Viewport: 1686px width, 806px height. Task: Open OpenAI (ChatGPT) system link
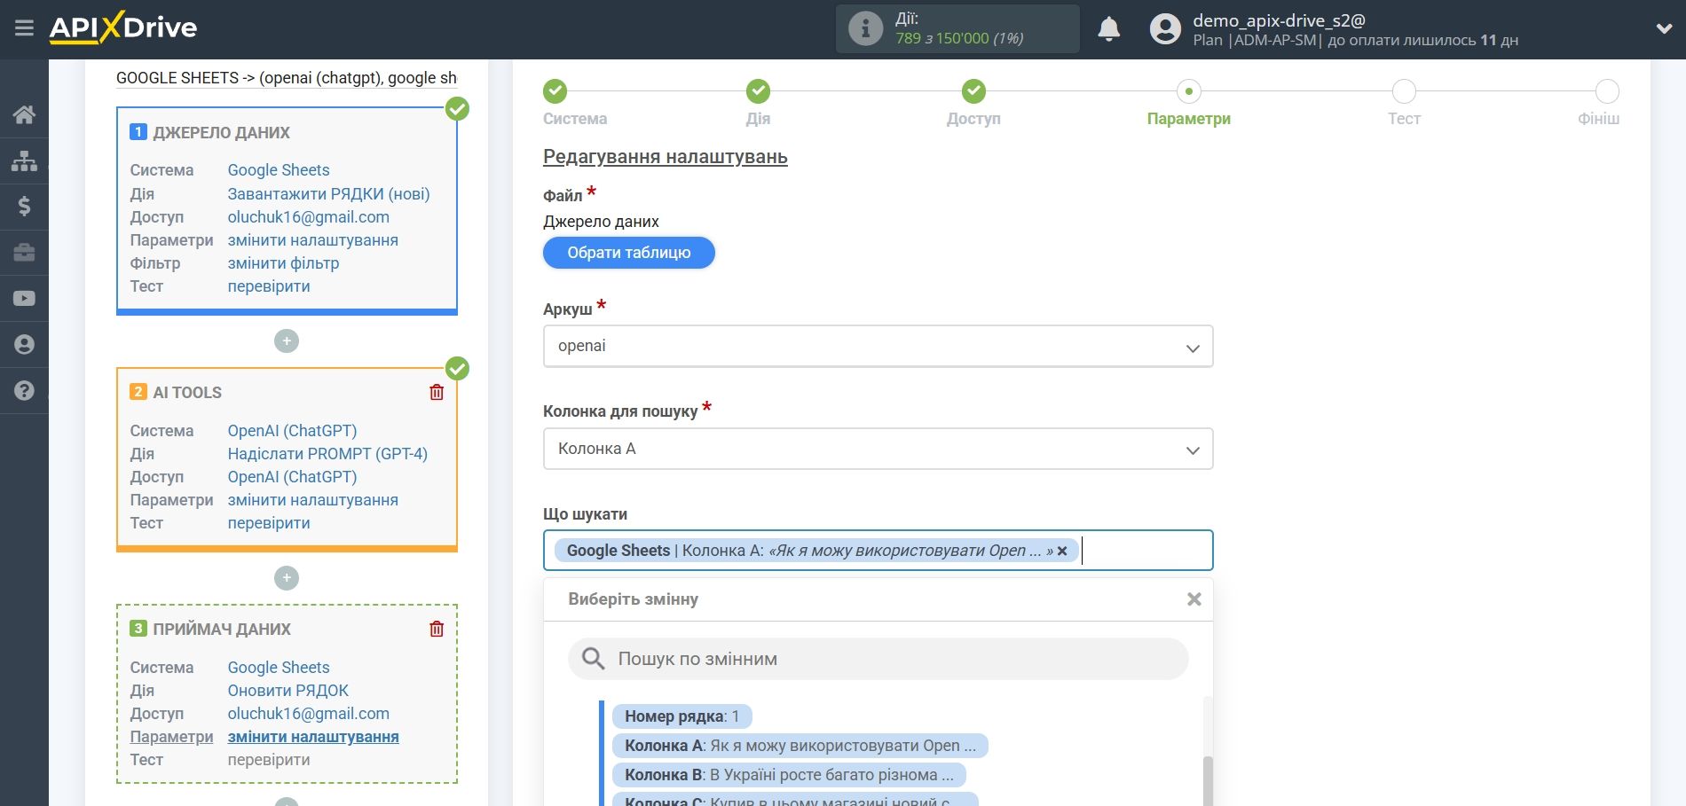pos(292,431)
